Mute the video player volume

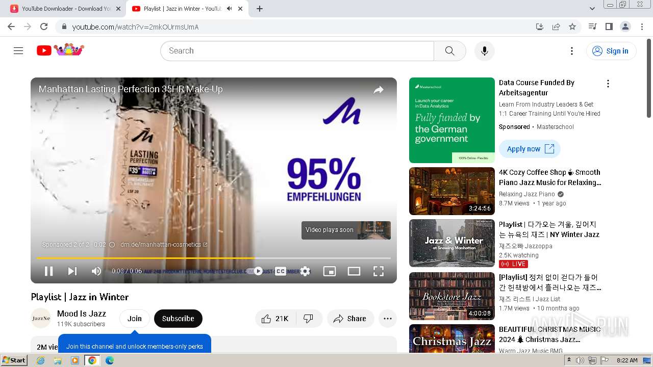96,271
